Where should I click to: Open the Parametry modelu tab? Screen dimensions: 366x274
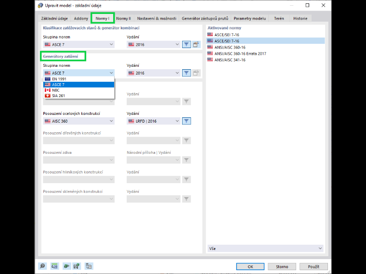pos(250,18)
